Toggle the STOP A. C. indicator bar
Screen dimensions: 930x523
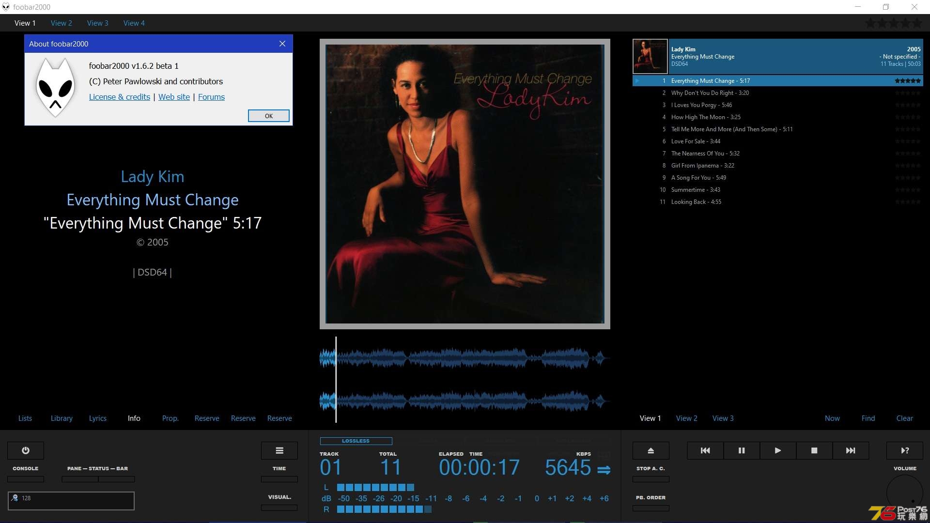pos(651,479)
